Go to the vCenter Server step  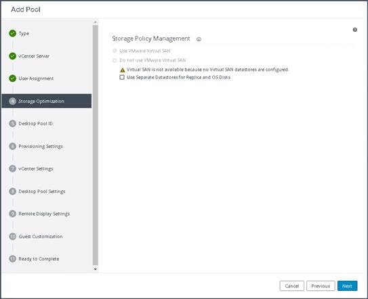[x=34, y=56]
